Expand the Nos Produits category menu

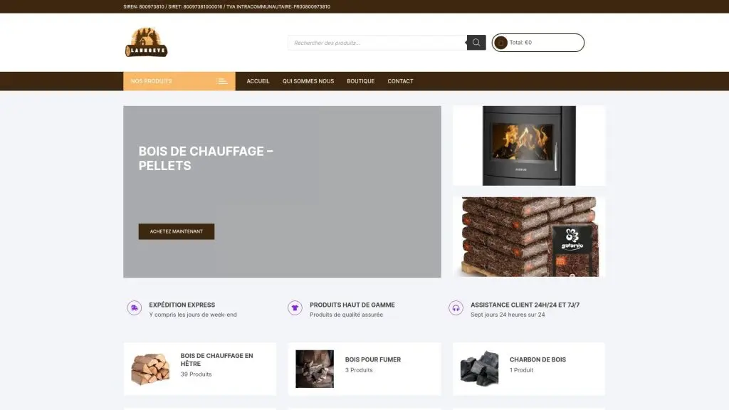click(152, 81)
